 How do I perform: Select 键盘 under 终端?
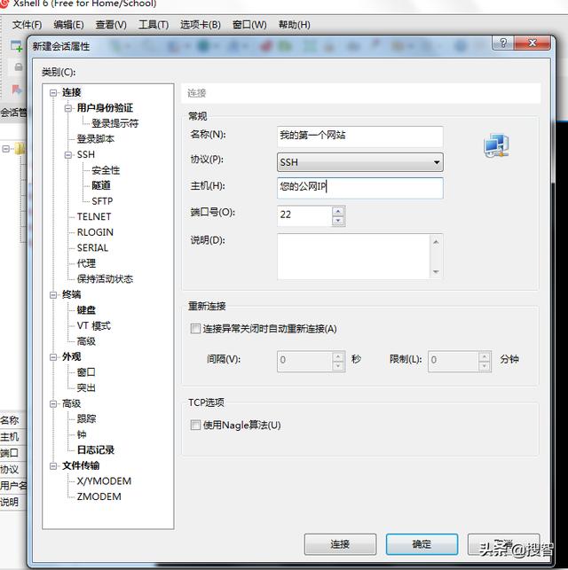pos(86,310)
